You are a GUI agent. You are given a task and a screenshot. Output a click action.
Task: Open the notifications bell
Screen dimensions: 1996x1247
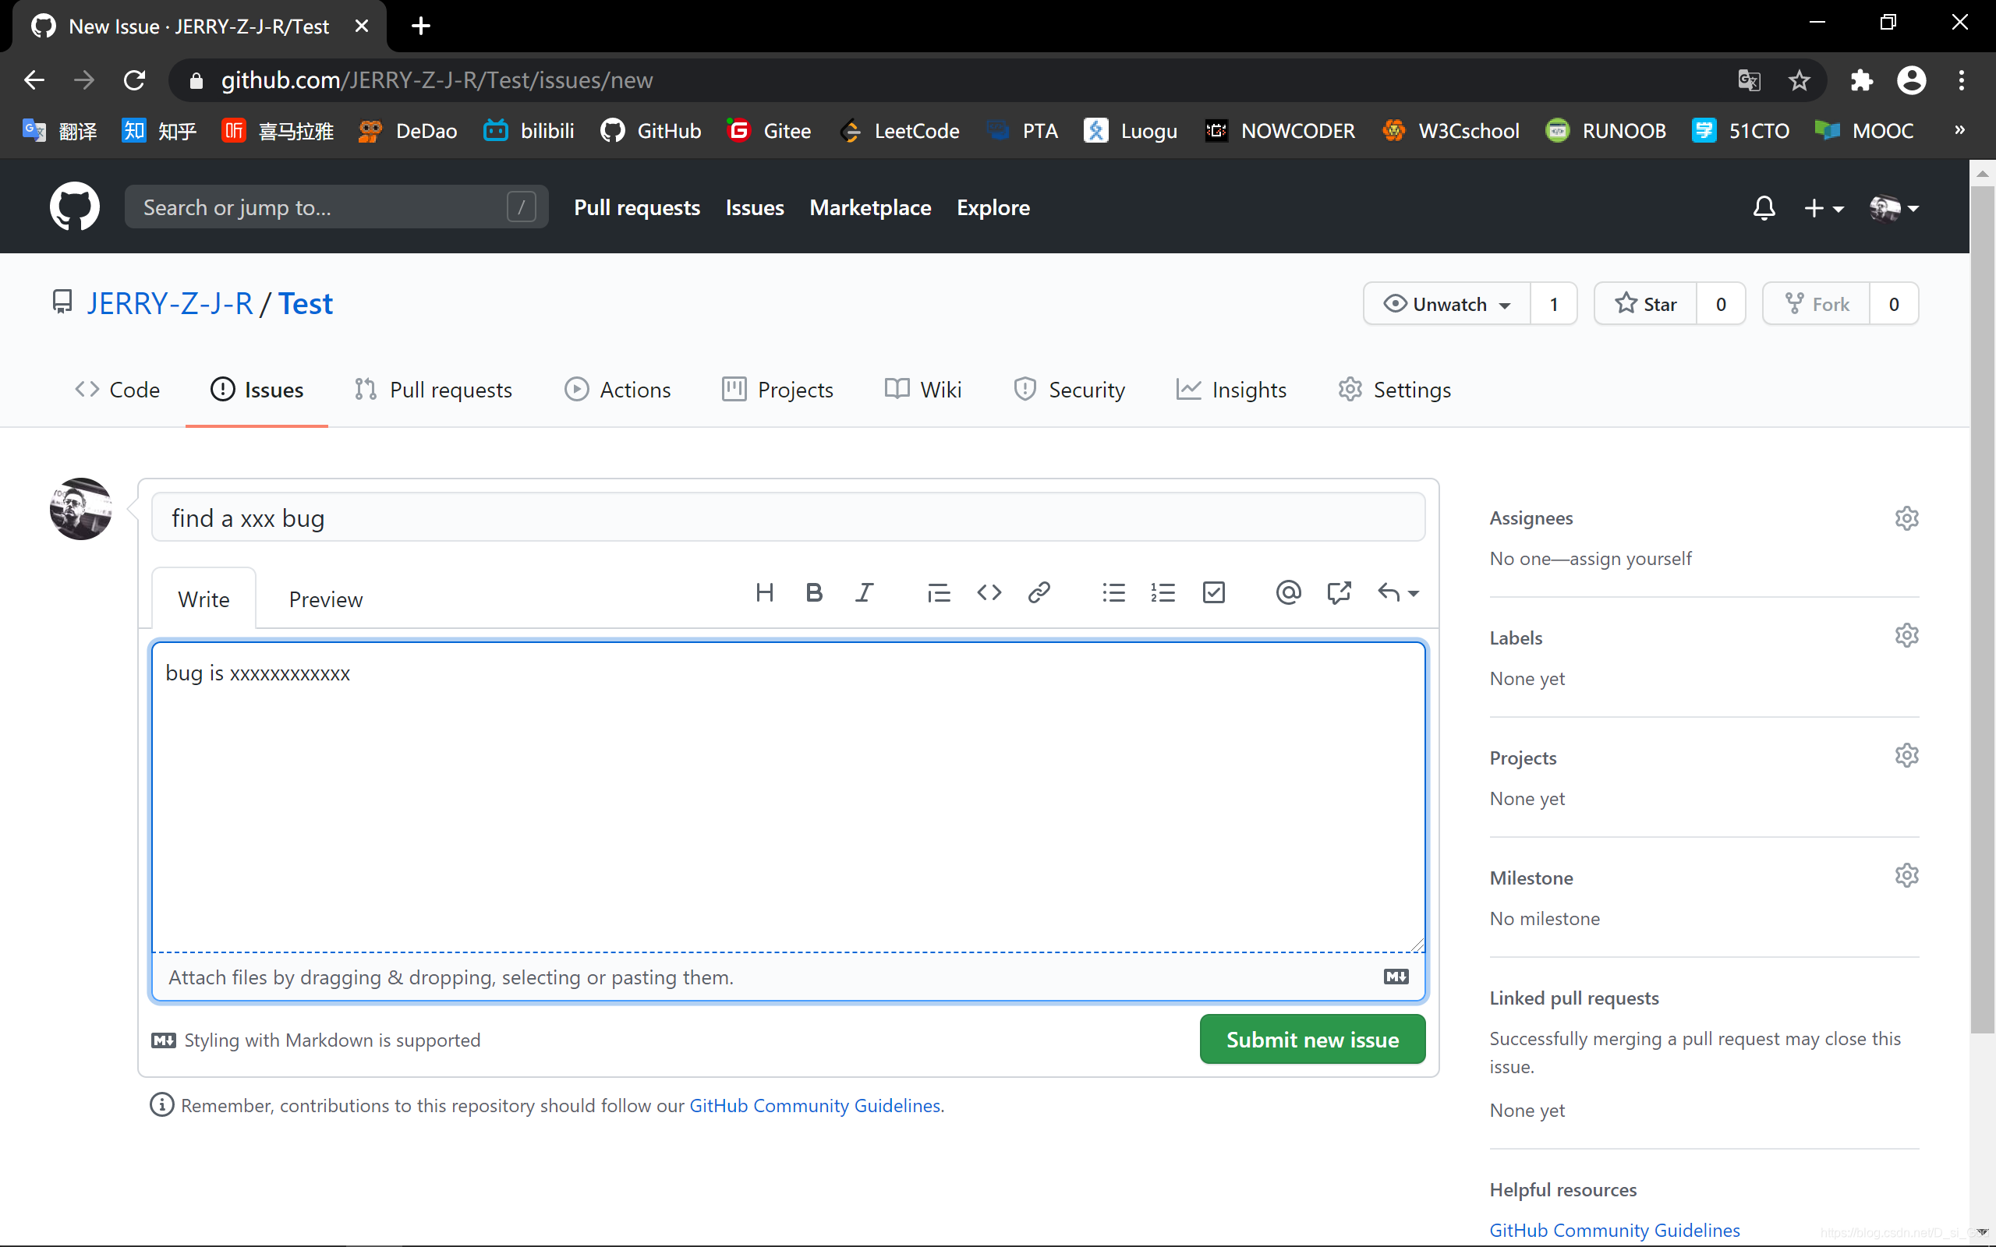[x=1764, y=208]
